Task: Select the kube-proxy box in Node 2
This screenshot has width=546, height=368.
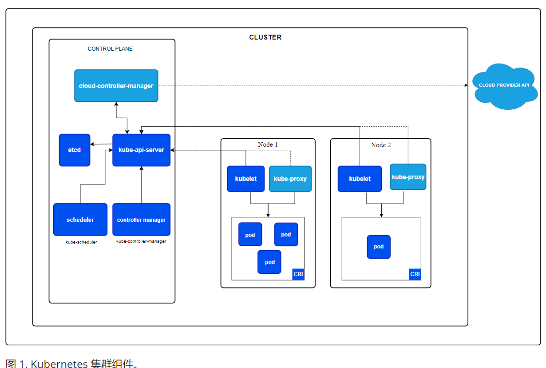Action: [x=408, y=177]
